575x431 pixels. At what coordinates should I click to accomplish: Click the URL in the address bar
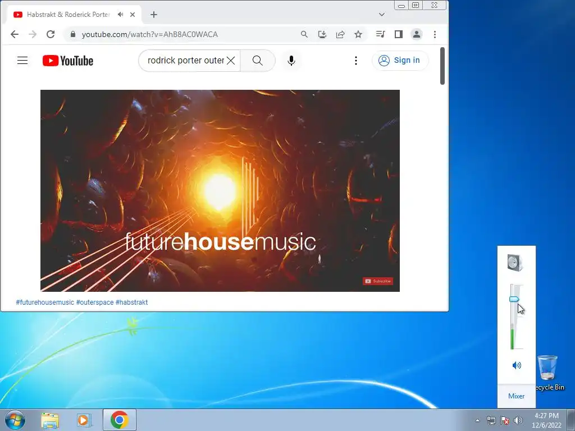coord(149,34)
